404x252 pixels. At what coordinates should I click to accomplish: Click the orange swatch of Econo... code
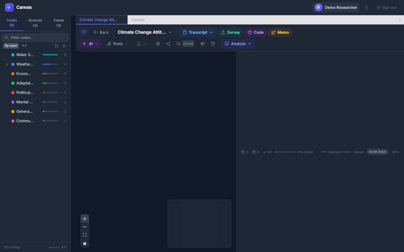13,74
